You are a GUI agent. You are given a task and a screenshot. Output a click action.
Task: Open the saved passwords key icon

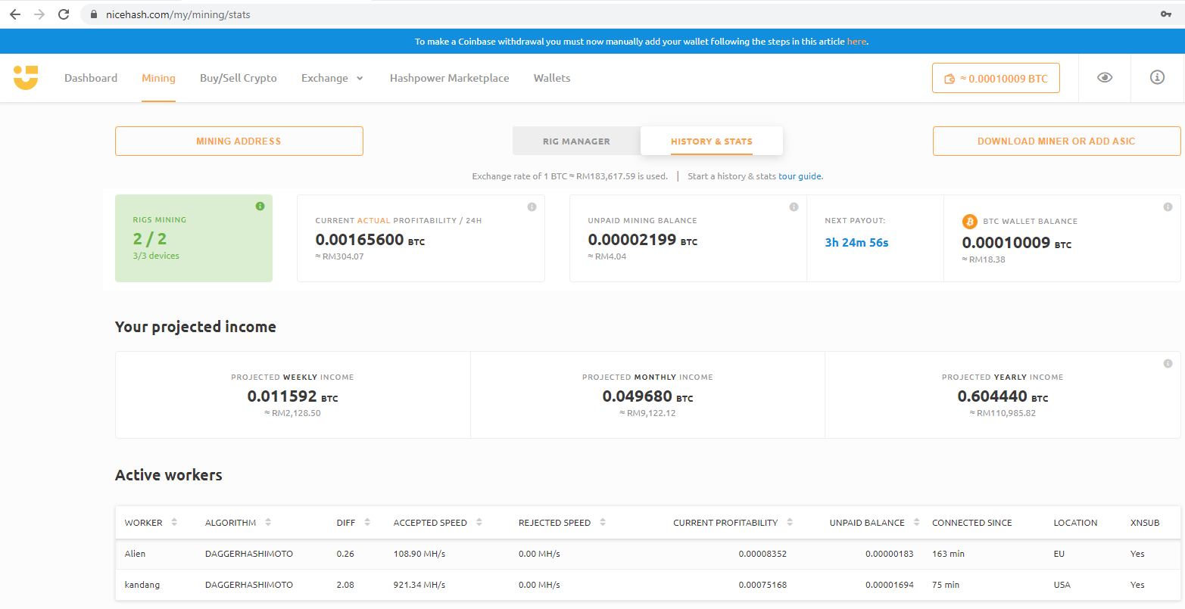[1166, 14]
